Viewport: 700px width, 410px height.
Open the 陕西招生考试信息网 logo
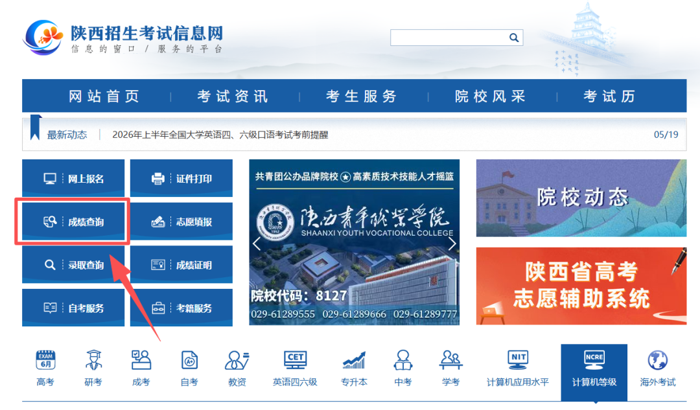tap(123, 38)
